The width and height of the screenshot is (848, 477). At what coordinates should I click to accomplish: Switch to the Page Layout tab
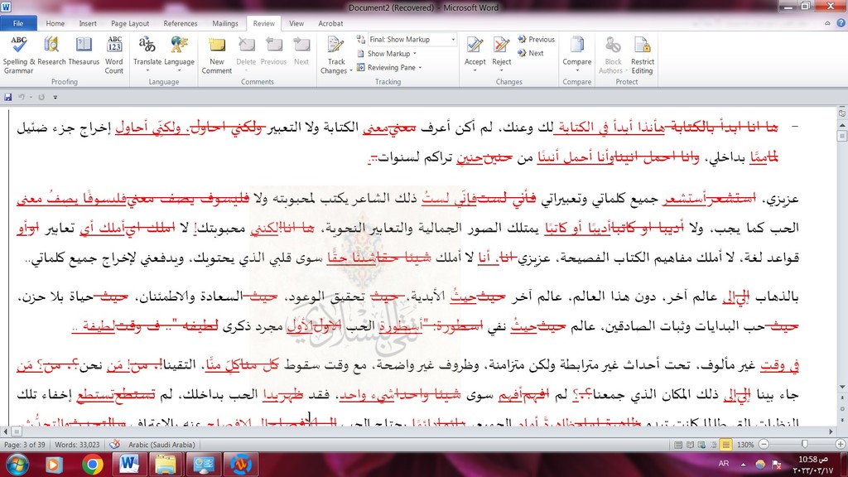click(130, 23)
